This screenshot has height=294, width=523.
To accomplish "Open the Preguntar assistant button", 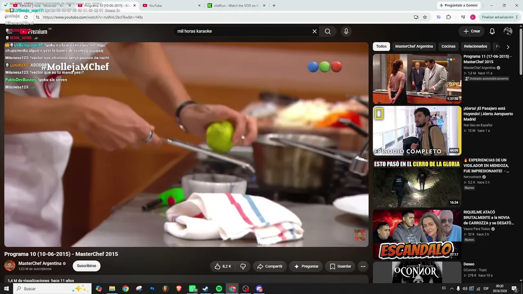I will pyautogui.click(x=306, y=266).
